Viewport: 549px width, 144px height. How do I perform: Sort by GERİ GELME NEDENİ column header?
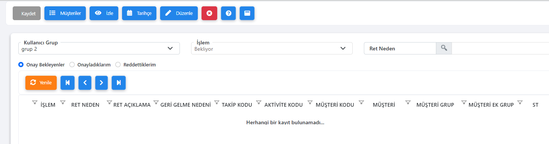coord(185,105)
